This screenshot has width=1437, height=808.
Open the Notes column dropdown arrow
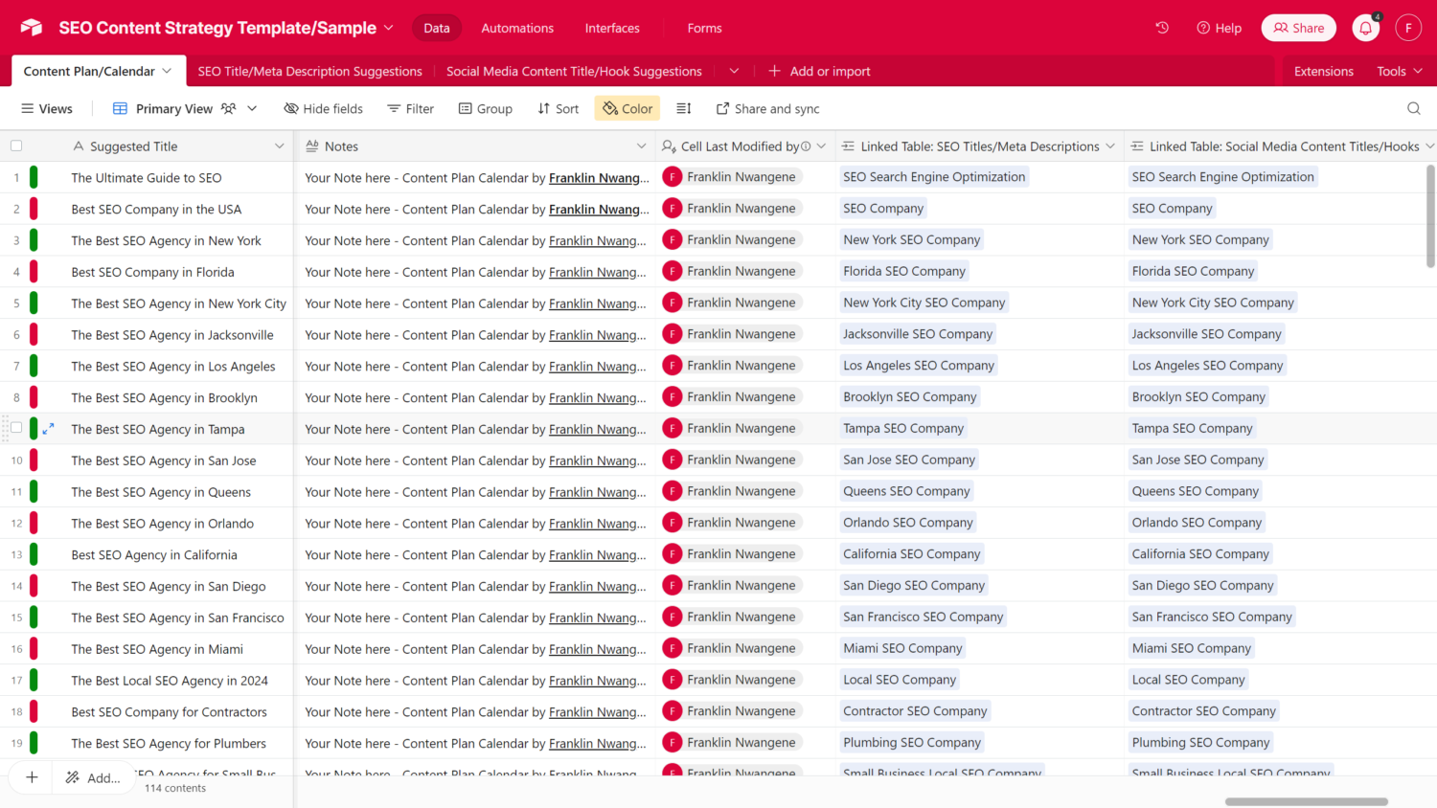(641, 146)
